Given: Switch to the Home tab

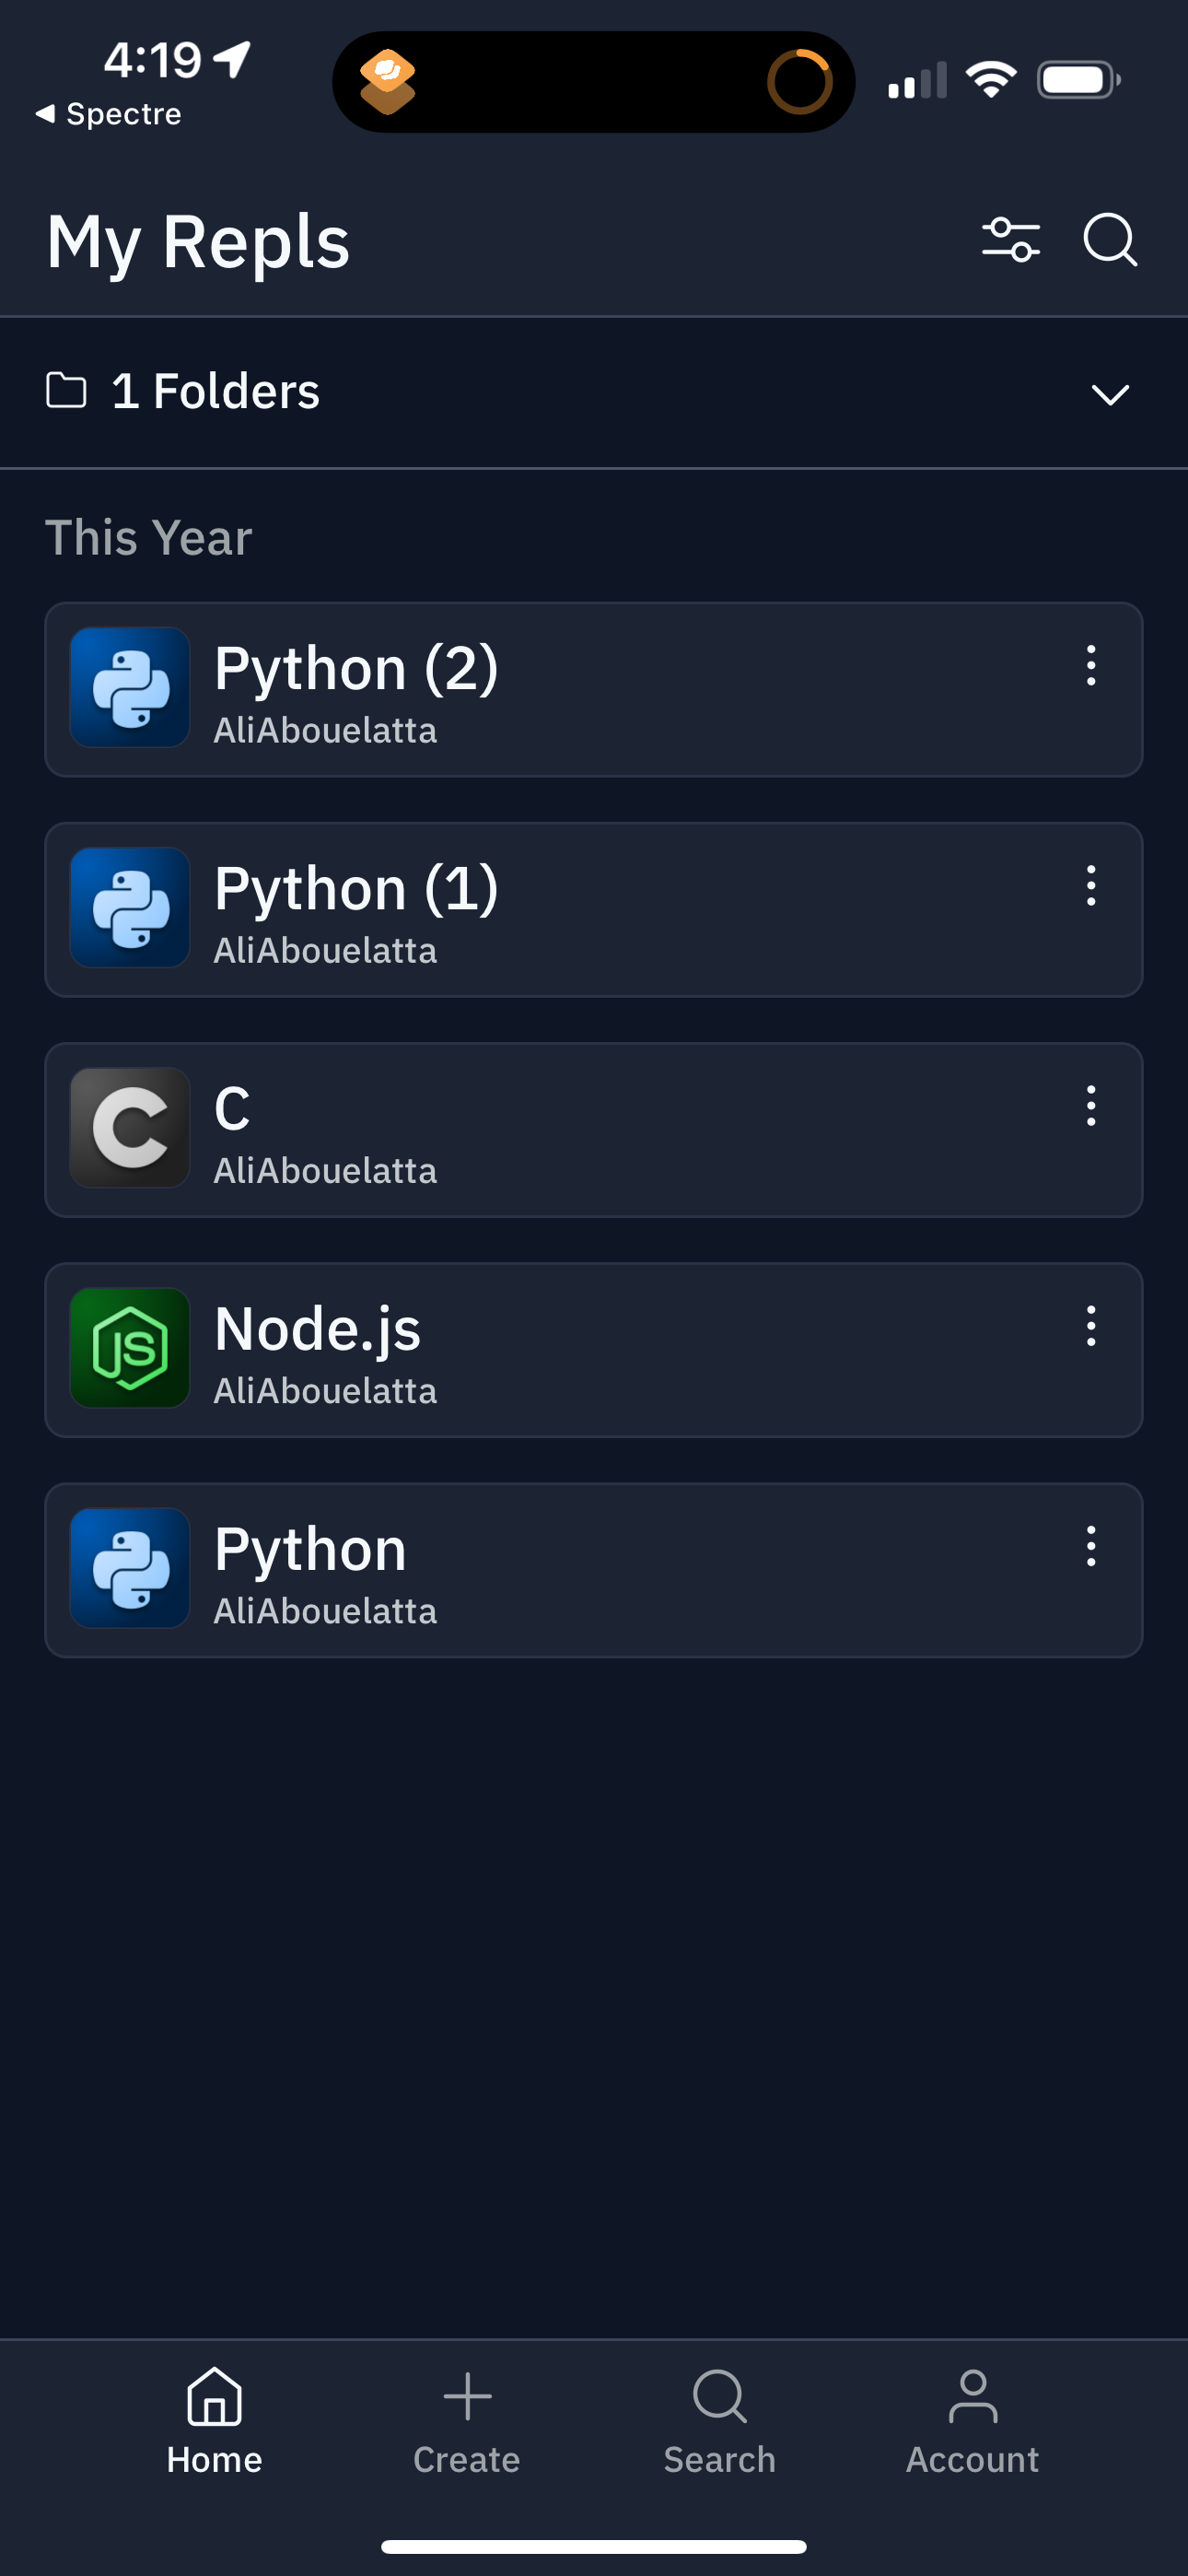Looking at the screenshot, I should [214, 2420].
